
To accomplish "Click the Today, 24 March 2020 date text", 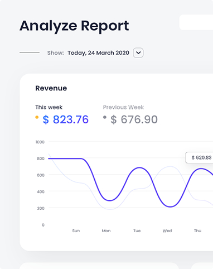I will click(x=98, y=53).
